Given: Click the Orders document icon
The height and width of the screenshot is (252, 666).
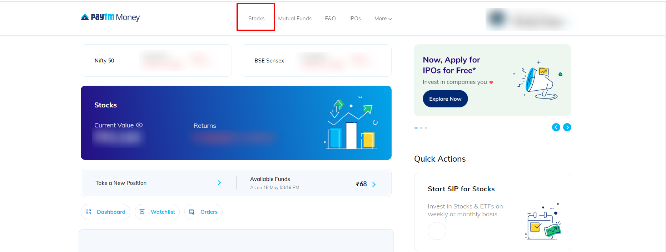Looking at the screenshot, I should pyautogui.click(x=192, y=212).
